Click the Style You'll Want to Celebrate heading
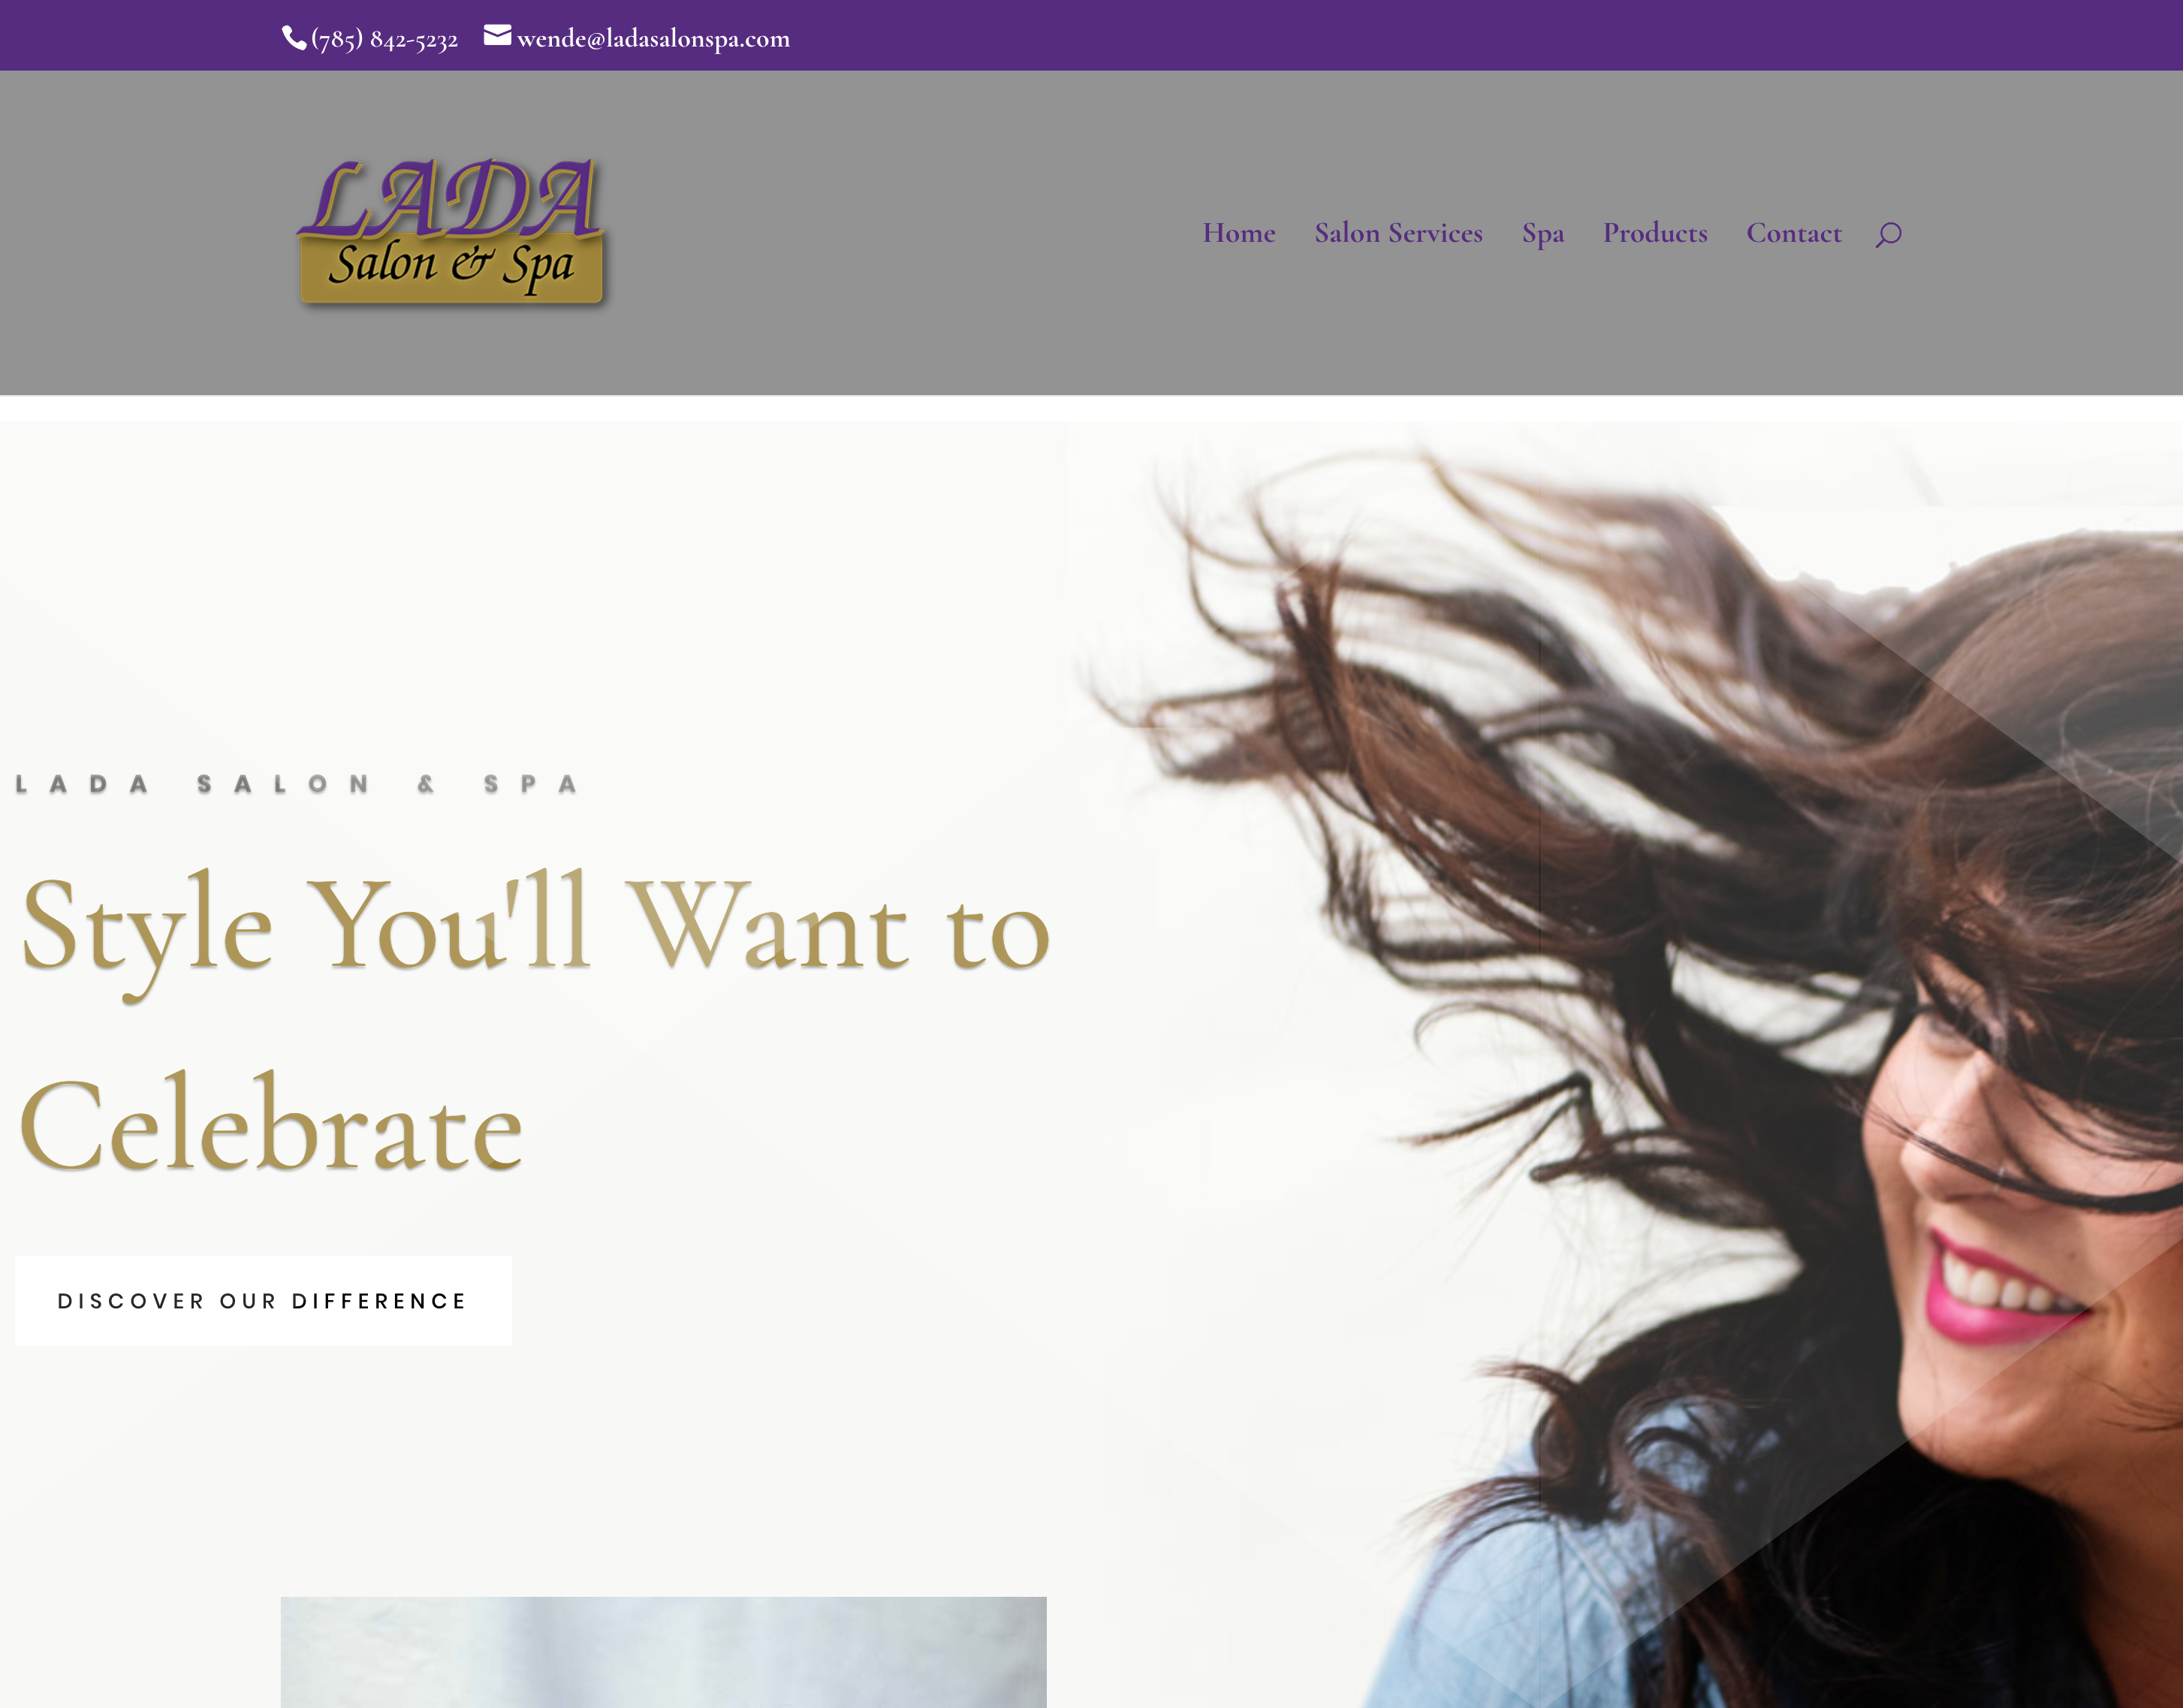This screenshot has width=2183, height=1708. pyautogui.click(x=535, y=1023)
